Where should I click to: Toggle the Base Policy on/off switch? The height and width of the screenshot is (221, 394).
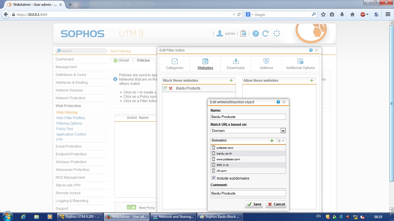131,207
